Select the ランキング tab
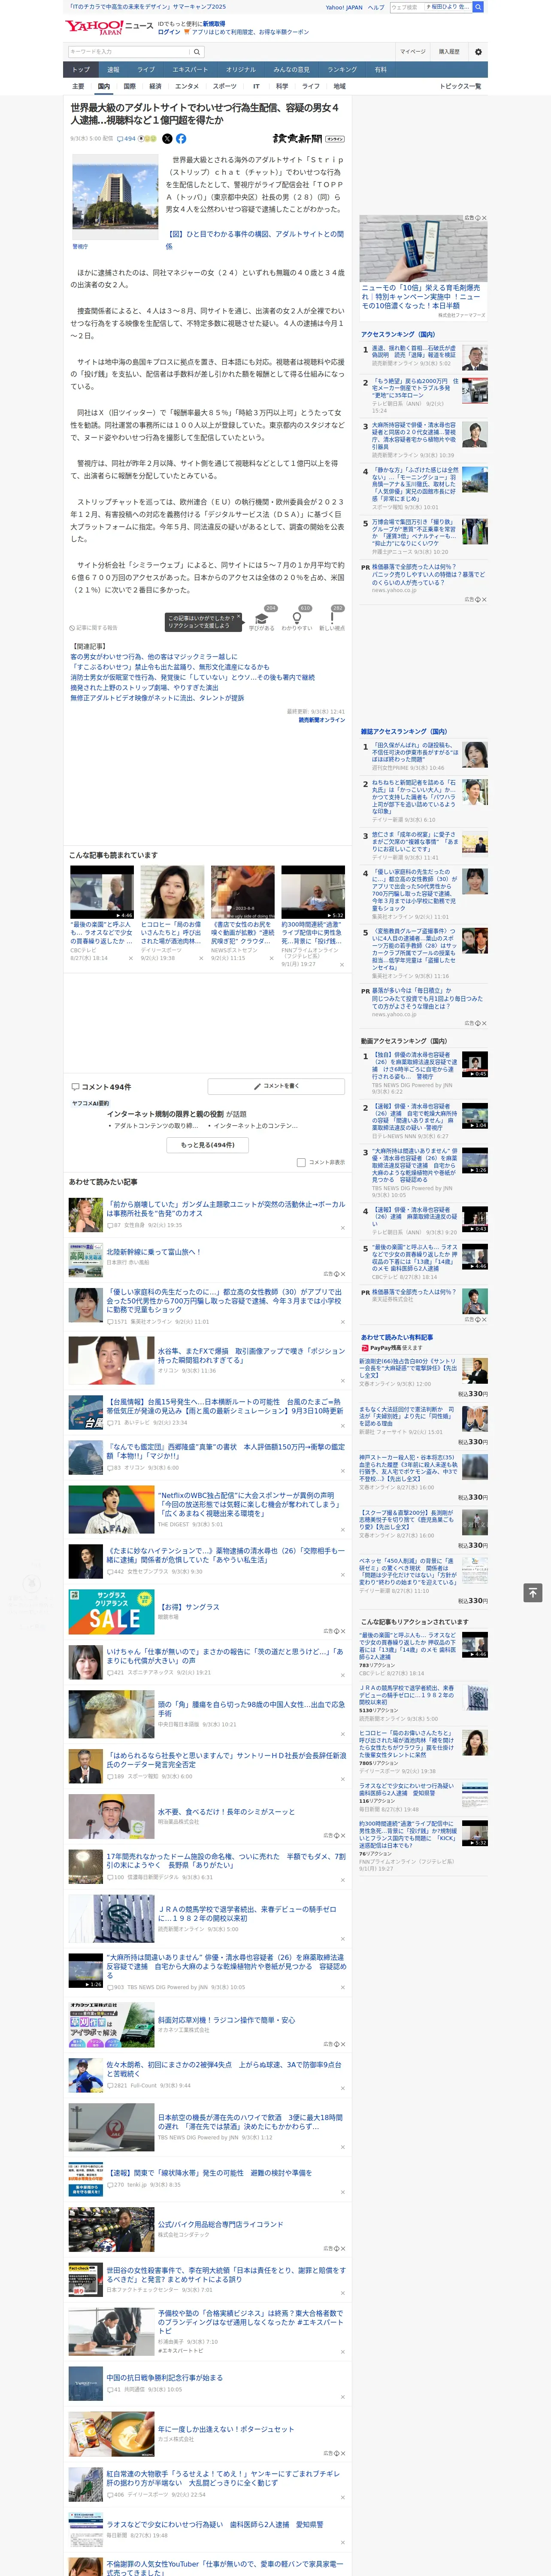Screen dimensions: 551x2576 coord(342,69)
